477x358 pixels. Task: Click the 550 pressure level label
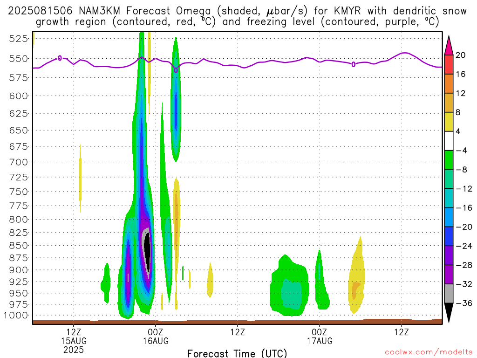(x=19, y=58)
